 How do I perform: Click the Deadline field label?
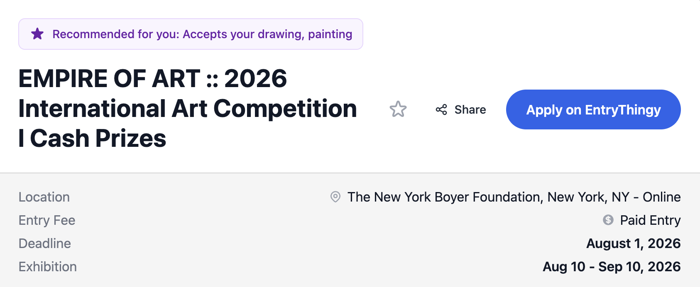(x=45, y=243)
